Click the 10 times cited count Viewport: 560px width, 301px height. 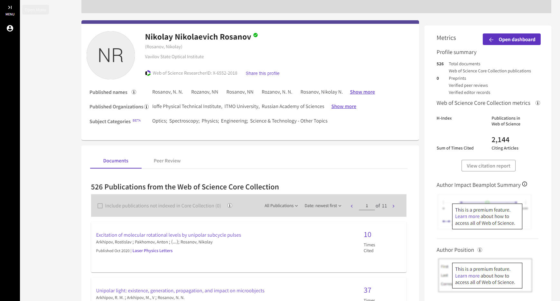[x=368, y=235]
